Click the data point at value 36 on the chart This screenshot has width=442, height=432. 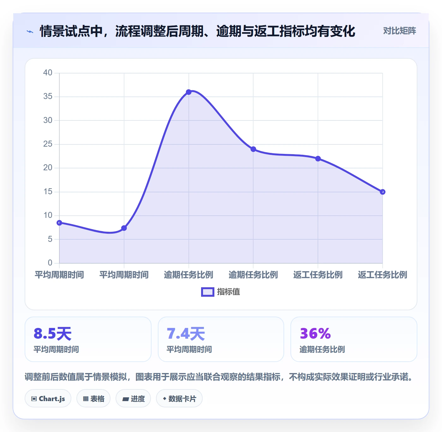(x=189, y=92)
